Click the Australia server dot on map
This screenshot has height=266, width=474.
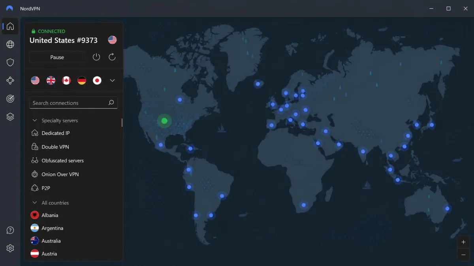pos(447,208)
